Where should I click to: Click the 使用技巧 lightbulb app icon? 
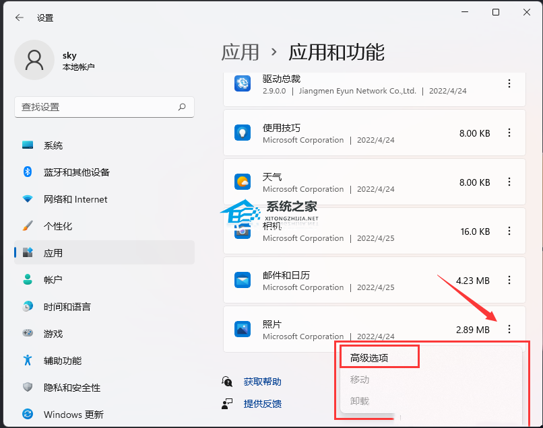(x=243, y=133)
